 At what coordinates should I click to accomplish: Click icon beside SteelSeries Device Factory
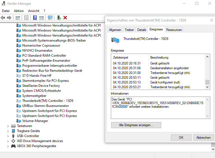[x=19, y=86]
